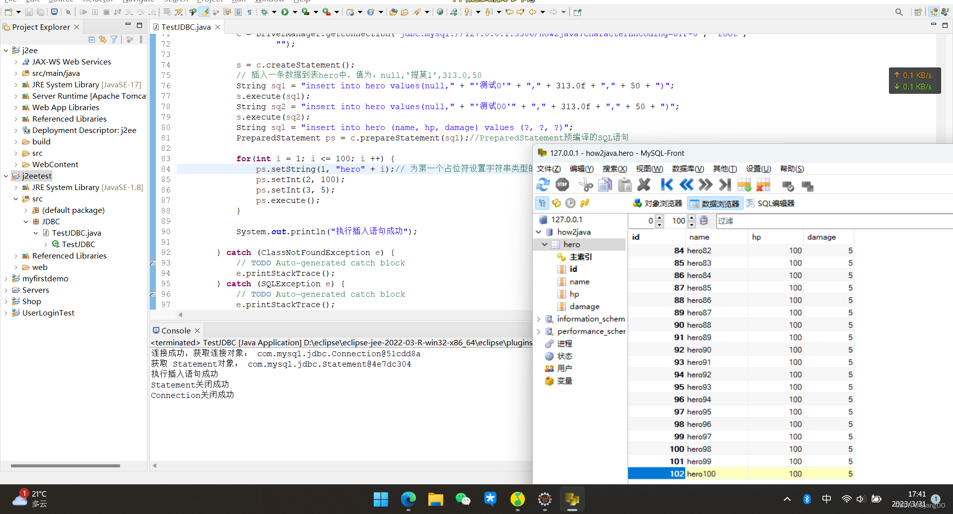Expand the myfirstdemo project
Image resolution: width=953 pixels, height=514 pixels.
[x=6, y=278]
